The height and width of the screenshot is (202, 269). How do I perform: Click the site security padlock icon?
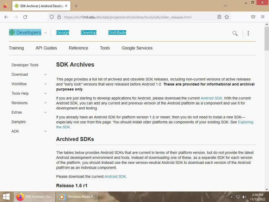[59, 17]
